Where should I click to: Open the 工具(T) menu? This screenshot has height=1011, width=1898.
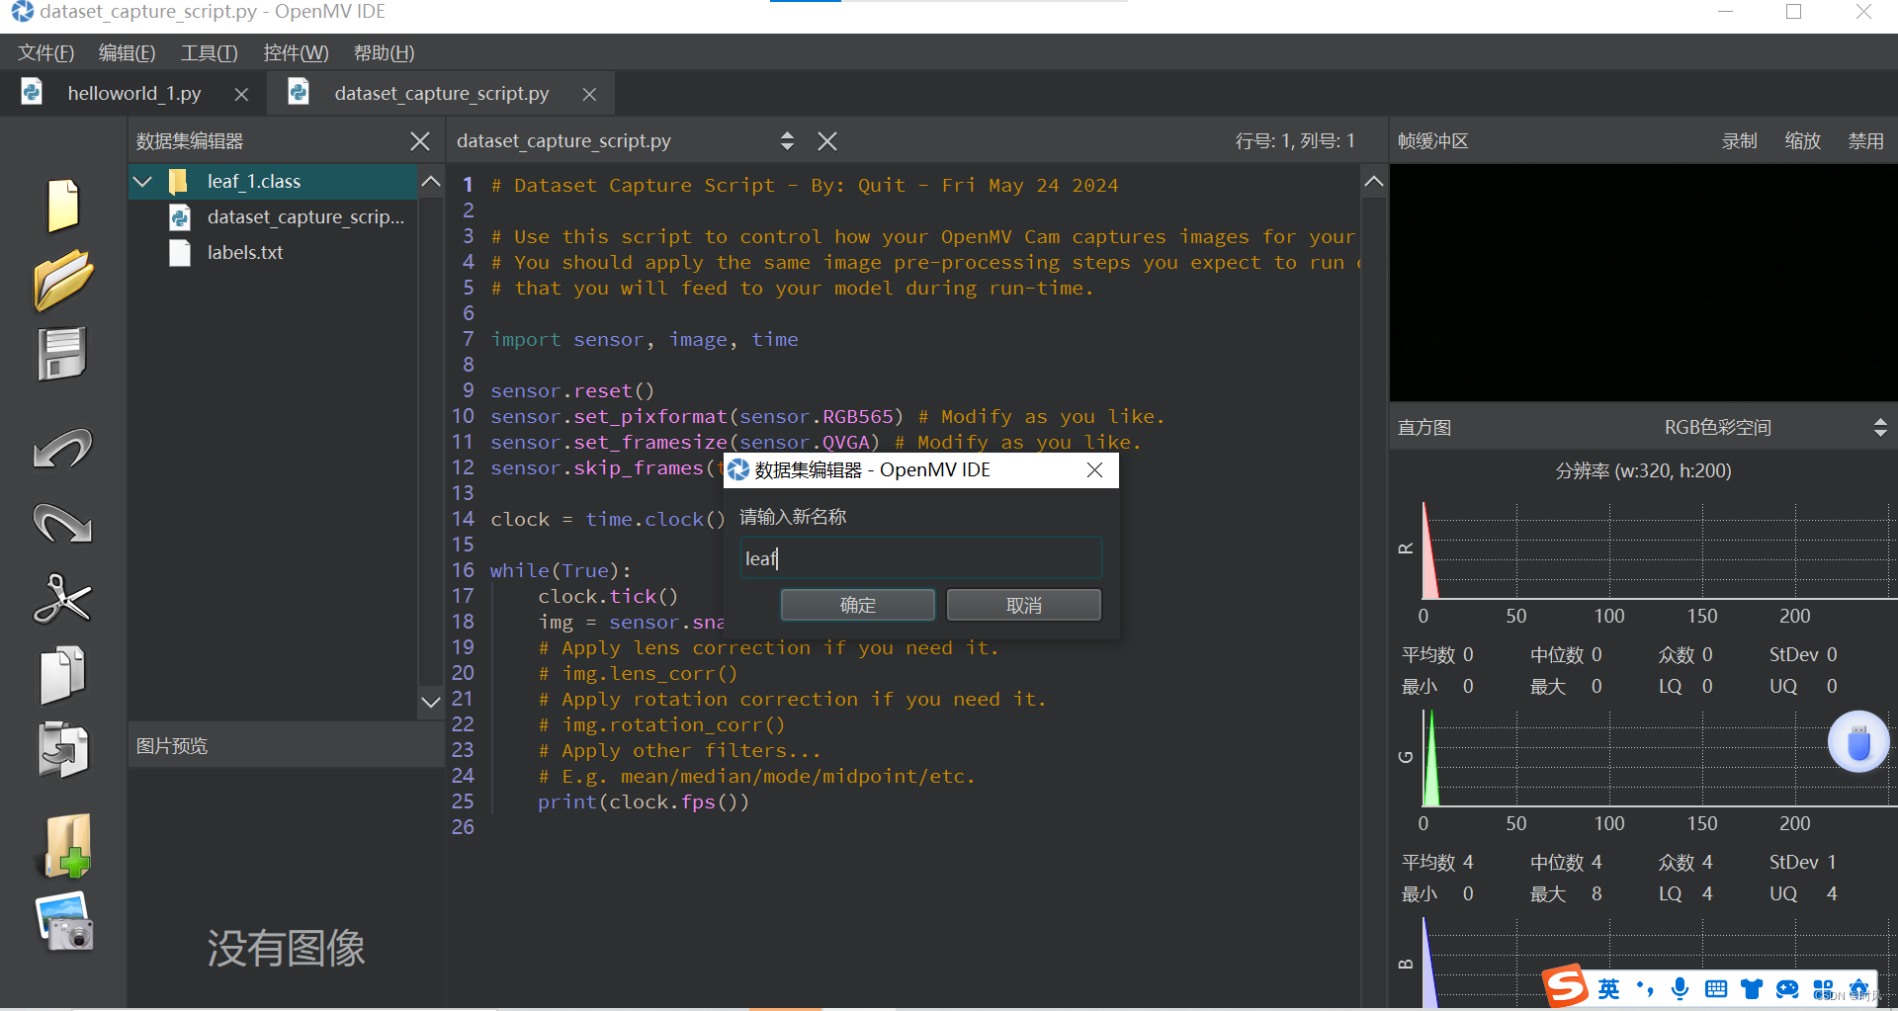point(209,53)
